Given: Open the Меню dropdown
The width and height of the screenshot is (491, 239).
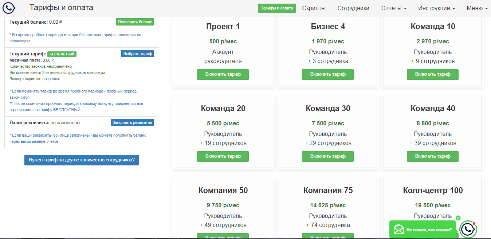Looking at the screenshot, I should (477, 8).
